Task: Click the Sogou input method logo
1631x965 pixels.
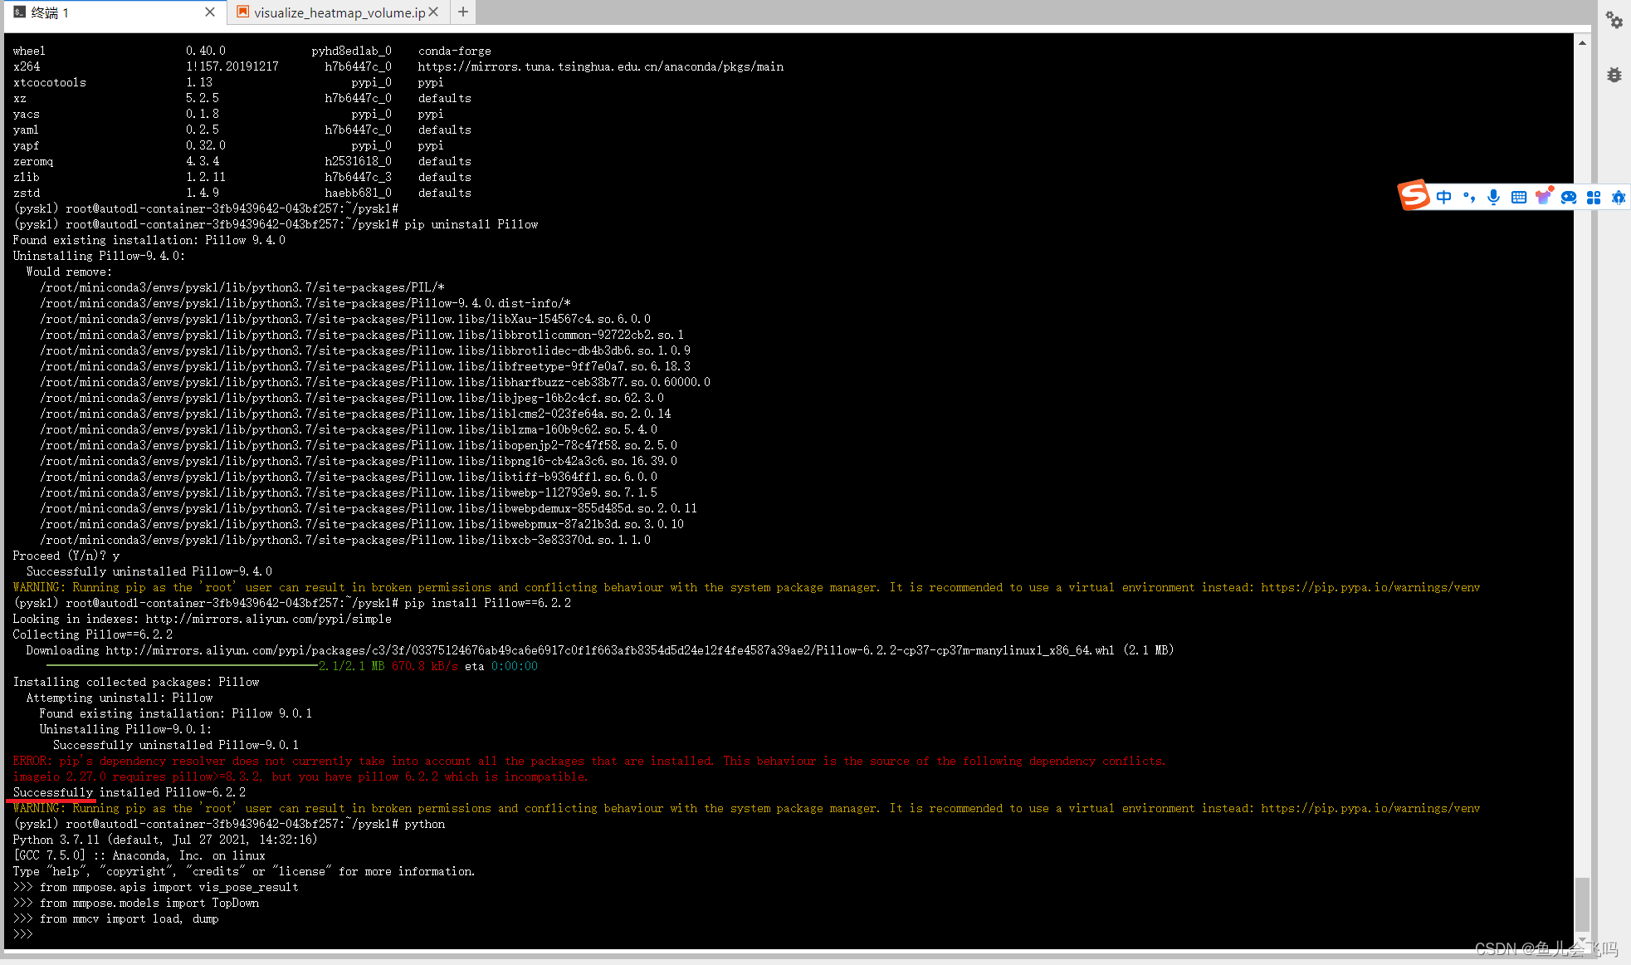Action: click(1414, 196)
